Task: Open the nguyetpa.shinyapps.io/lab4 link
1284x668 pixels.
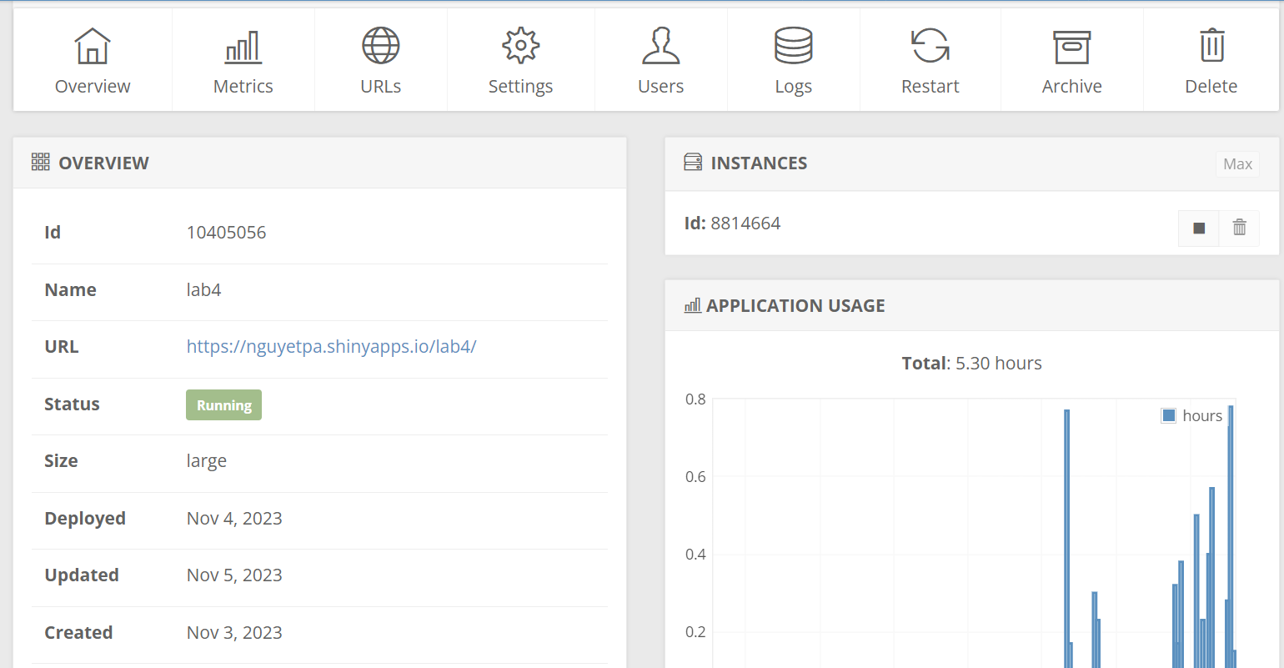Action: (332, 347)
